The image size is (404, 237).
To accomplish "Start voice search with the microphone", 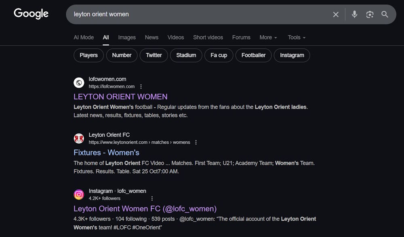I will (354, 15).
